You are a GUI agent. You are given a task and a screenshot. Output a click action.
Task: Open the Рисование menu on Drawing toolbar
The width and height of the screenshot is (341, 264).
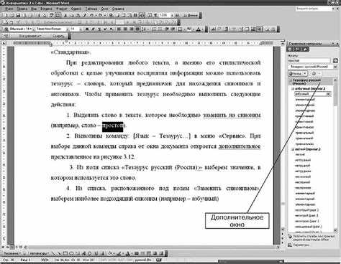tap(12, 253)
